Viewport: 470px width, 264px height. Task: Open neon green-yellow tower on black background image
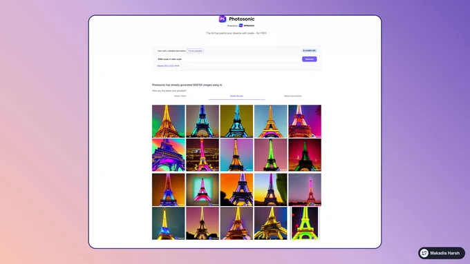tap(305, 223)
